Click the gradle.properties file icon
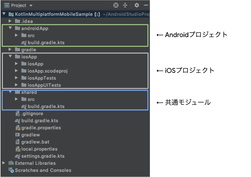Screen dimensions: 251x177 click(18, 128)
